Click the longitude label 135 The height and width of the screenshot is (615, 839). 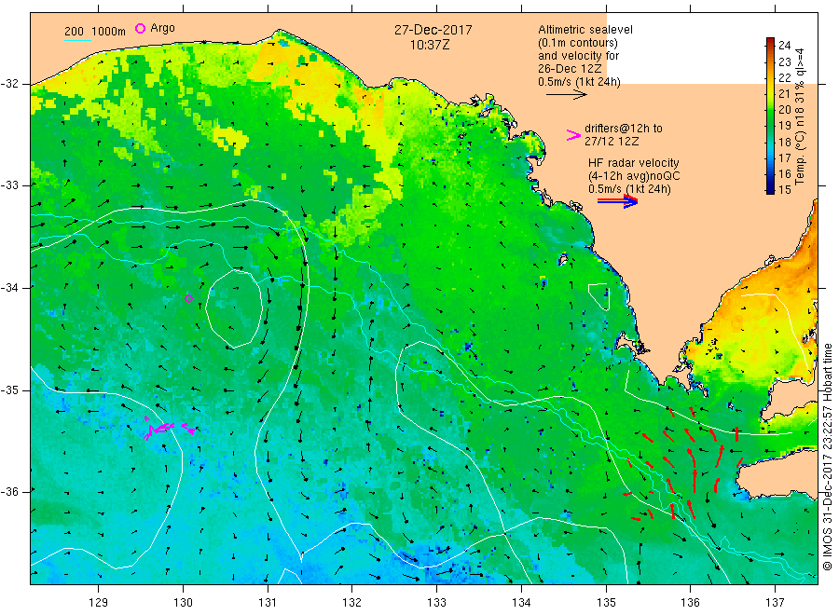[x=606, y=603]
